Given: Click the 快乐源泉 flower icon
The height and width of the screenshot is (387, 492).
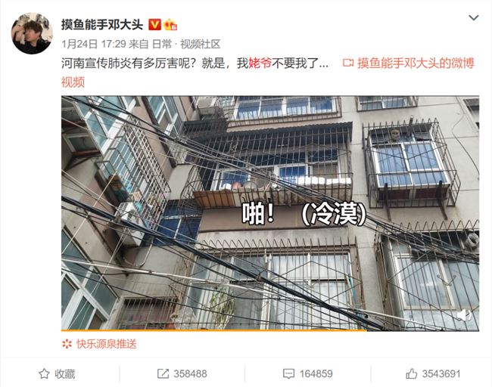Looking at the screenshot, I should pyautogui.click(x=67, y=344).
